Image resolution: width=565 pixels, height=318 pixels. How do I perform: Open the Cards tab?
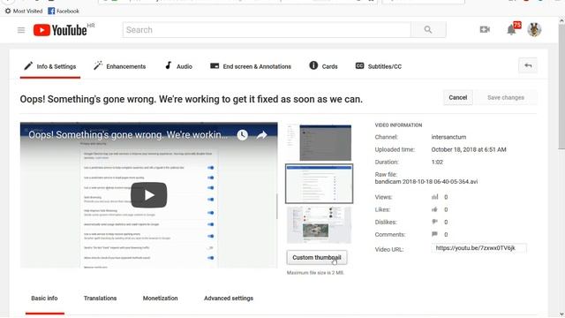point(324,66)
